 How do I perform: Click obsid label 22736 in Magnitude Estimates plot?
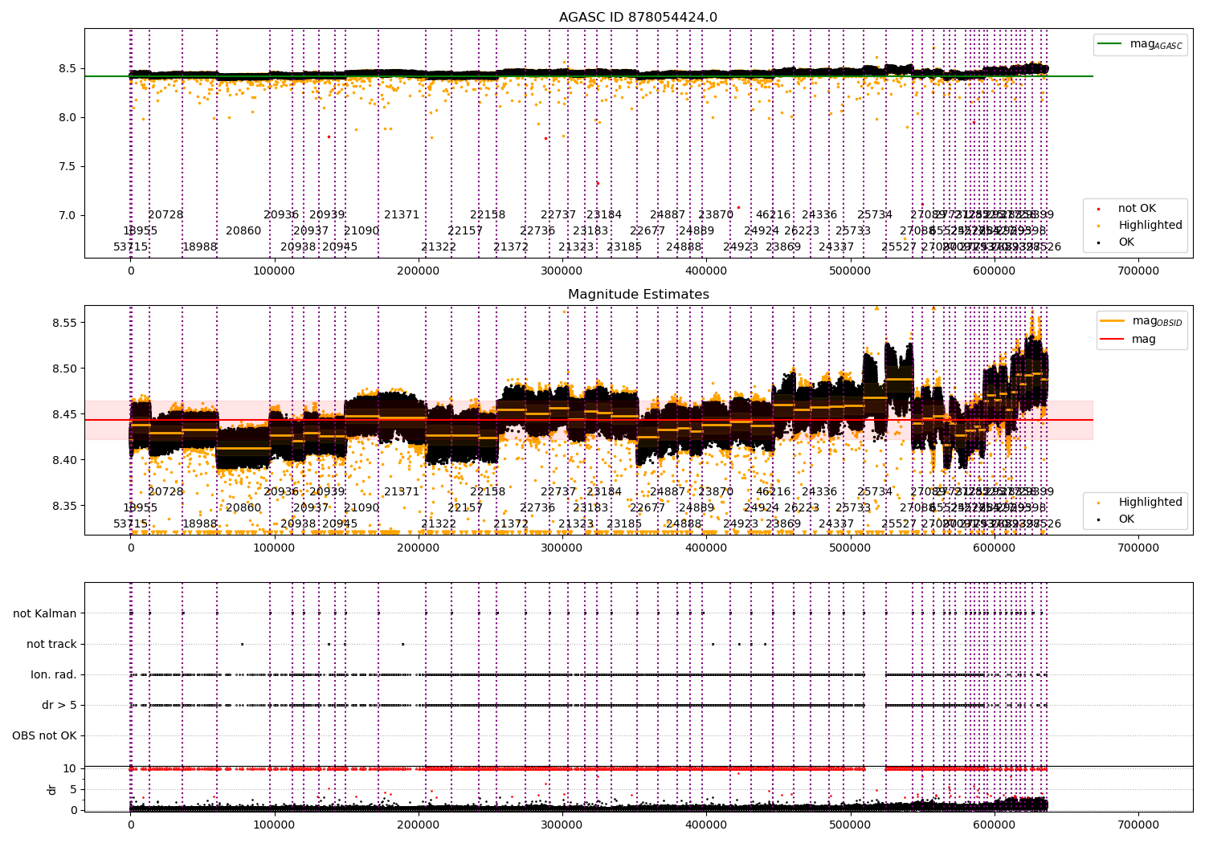pos(537,508)
